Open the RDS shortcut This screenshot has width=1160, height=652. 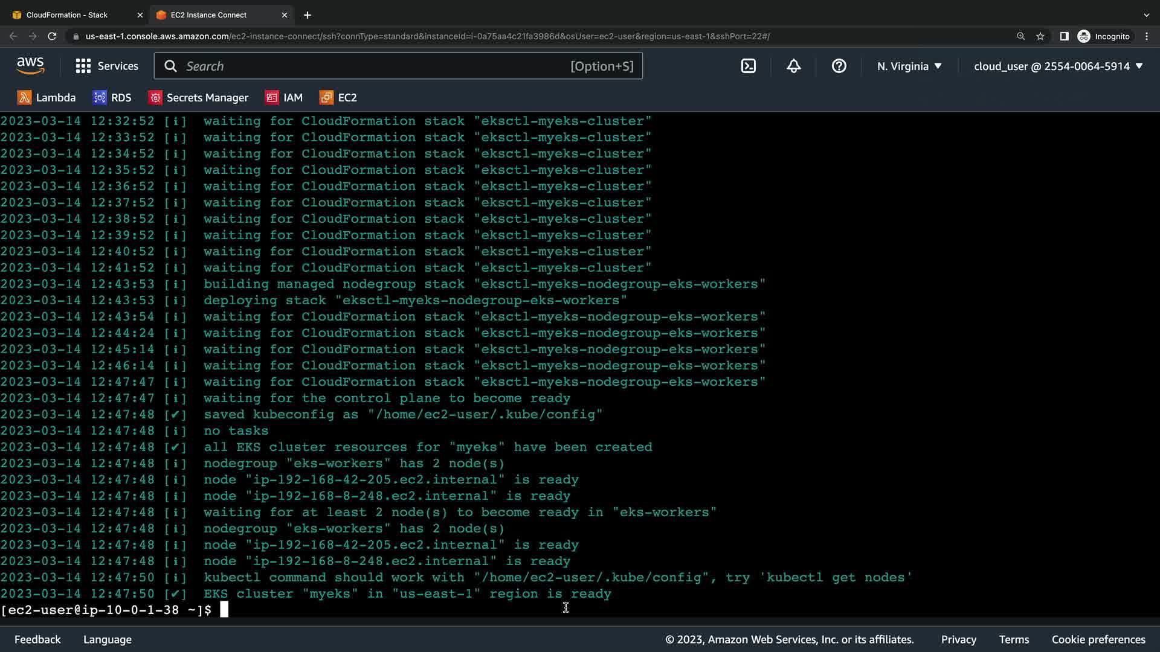click(x=112, y=97)
